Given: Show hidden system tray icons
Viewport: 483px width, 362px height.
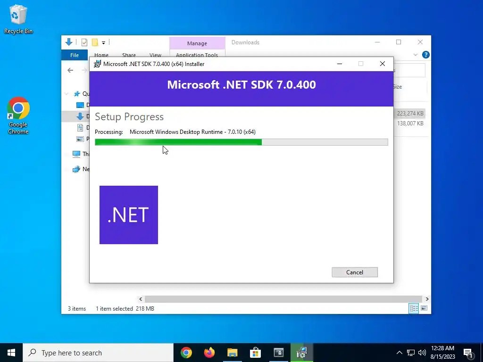Looking at the screenshot, I should (x=399, y=353).
